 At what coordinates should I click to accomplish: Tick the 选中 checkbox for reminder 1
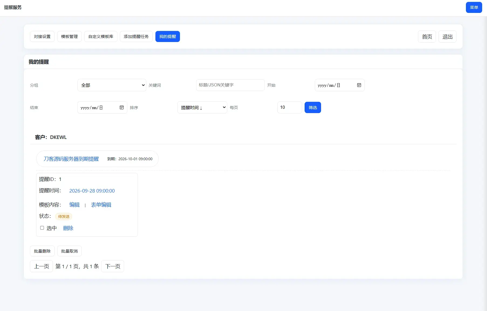(42, 228)
